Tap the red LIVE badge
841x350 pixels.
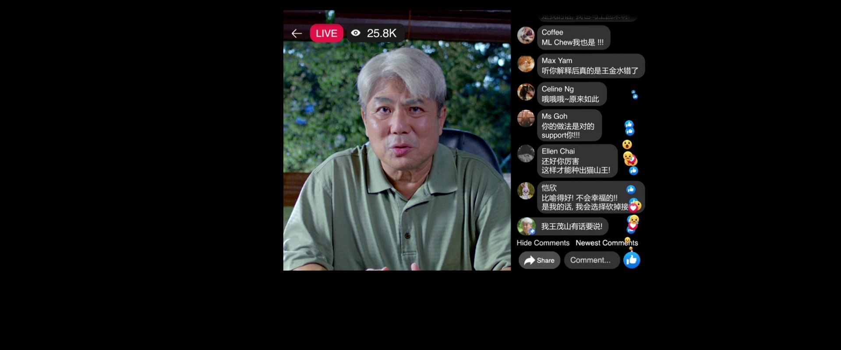[326, 33]
